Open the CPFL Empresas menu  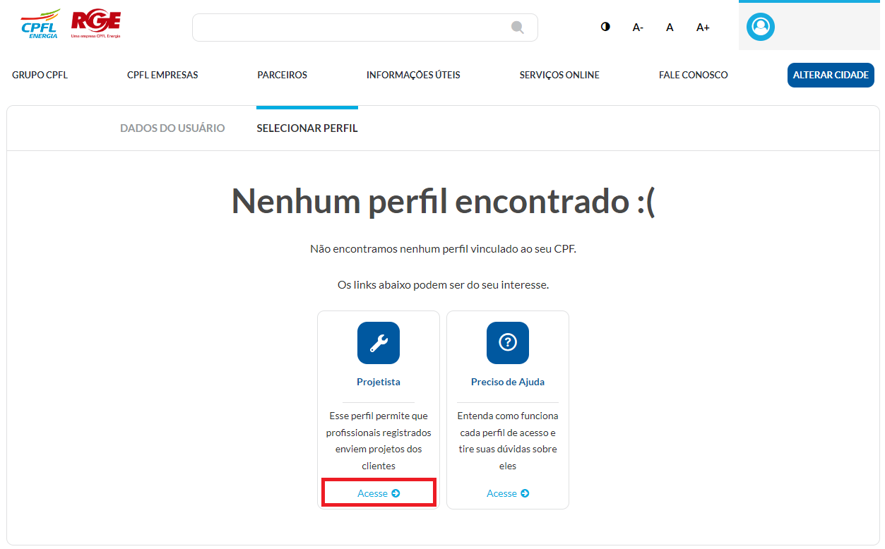[x=162, y=75]
